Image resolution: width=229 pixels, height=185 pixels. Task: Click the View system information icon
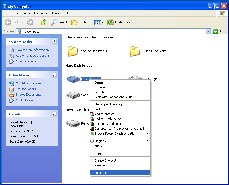coord(12,50)
